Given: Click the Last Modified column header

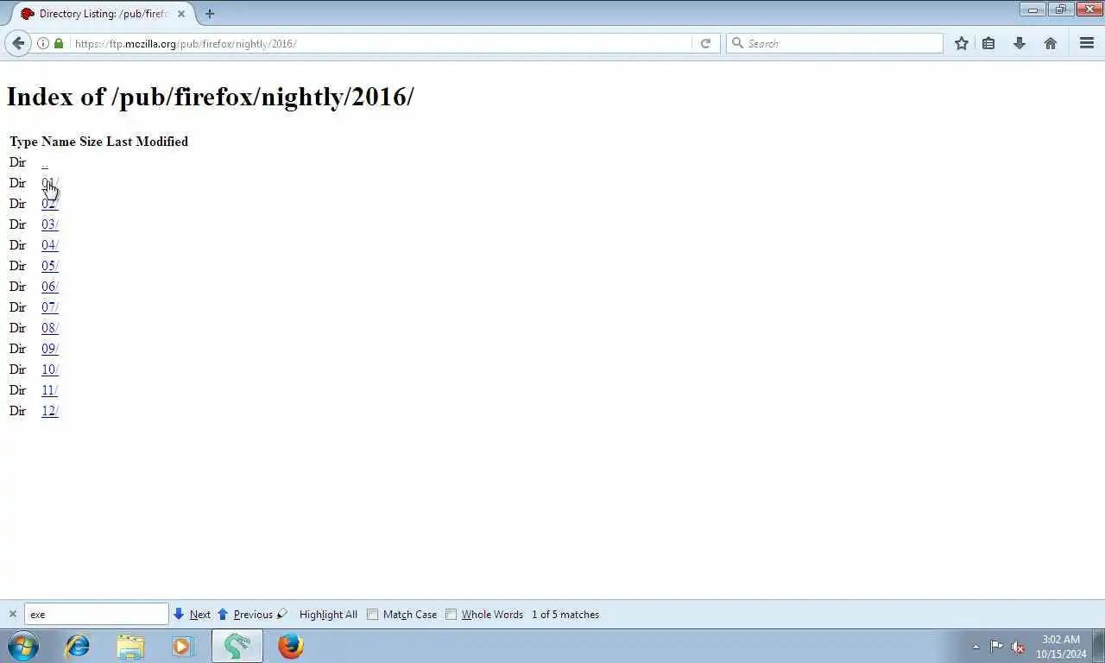Looking at the screenshot, I should tap(147, 142).
